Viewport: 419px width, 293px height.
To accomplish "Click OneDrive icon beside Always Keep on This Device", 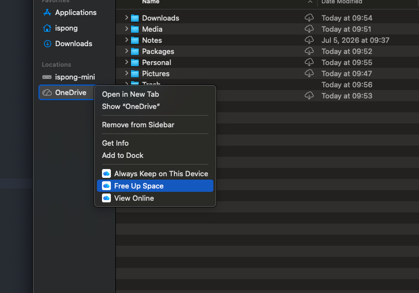I will tap(106, 173).
